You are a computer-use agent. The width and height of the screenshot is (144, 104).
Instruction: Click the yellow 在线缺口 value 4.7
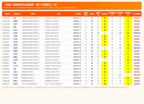tap(128, 60)
